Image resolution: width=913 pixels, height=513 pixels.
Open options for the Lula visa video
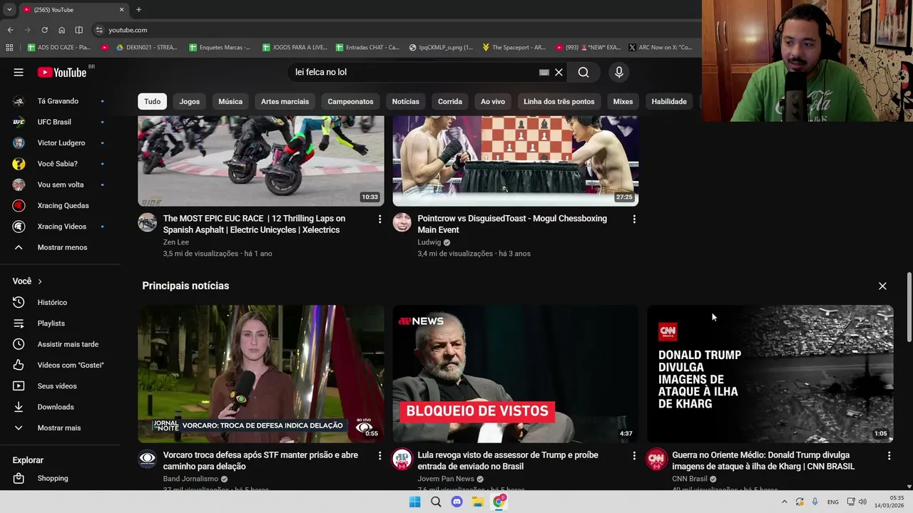pos(634,456)
